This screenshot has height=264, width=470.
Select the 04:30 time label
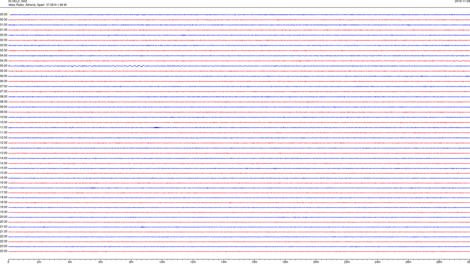click(3, 61)
